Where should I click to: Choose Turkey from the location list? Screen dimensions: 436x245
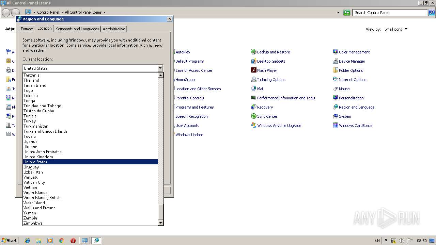[x=90, y=121]
